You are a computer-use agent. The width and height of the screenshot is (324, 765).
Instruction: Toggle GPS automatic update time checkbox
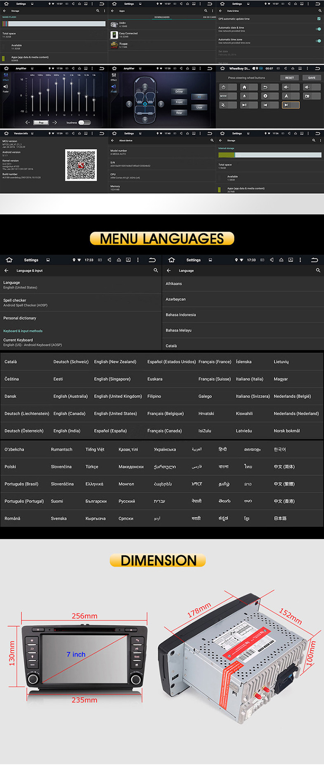point(319,19)
